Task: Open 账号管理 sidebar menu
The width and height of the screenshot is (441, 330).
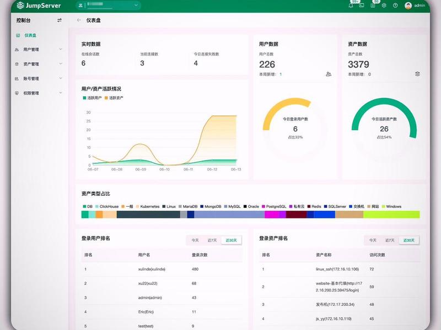Action: [x=39, y=79]
